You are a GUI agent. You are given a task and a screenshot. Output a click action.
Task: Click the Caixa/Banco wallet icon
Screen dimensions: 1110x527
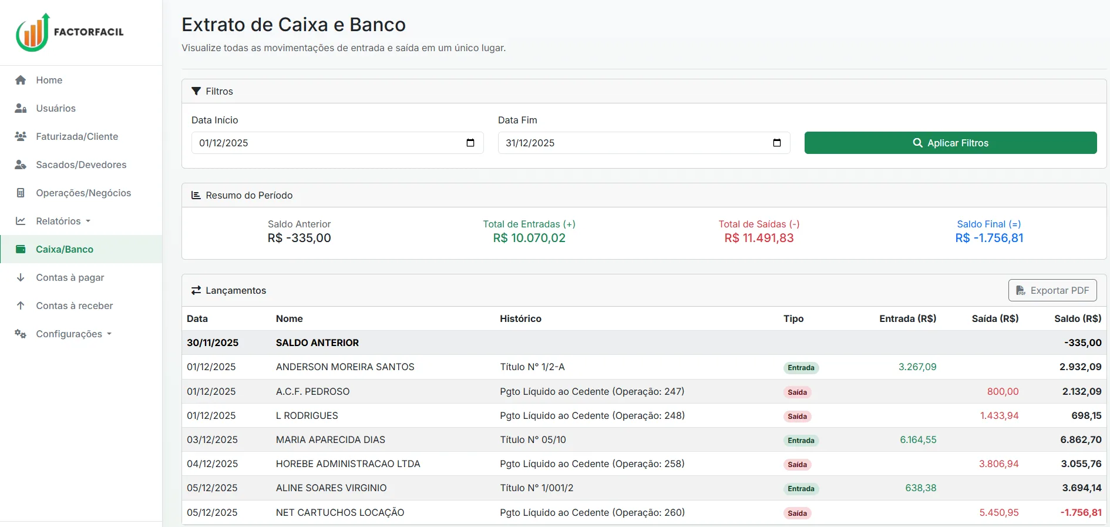click(21, 249)
